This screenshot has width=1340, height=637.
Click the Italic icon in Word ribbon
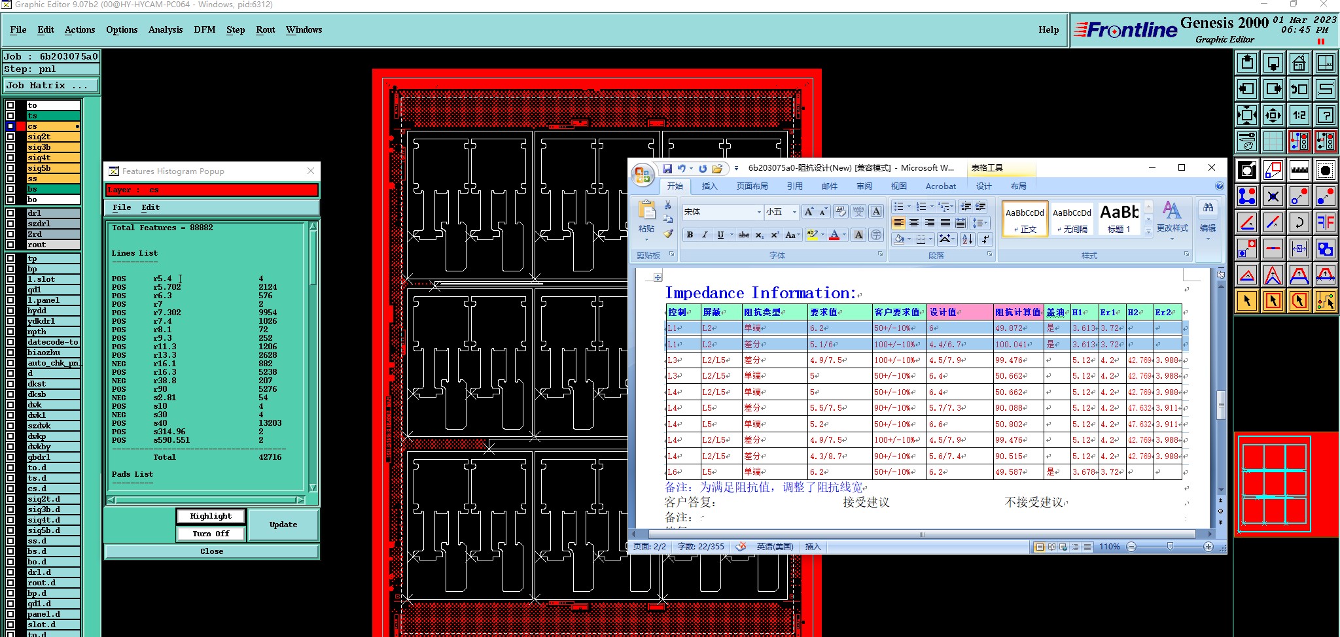coord(705,235)
